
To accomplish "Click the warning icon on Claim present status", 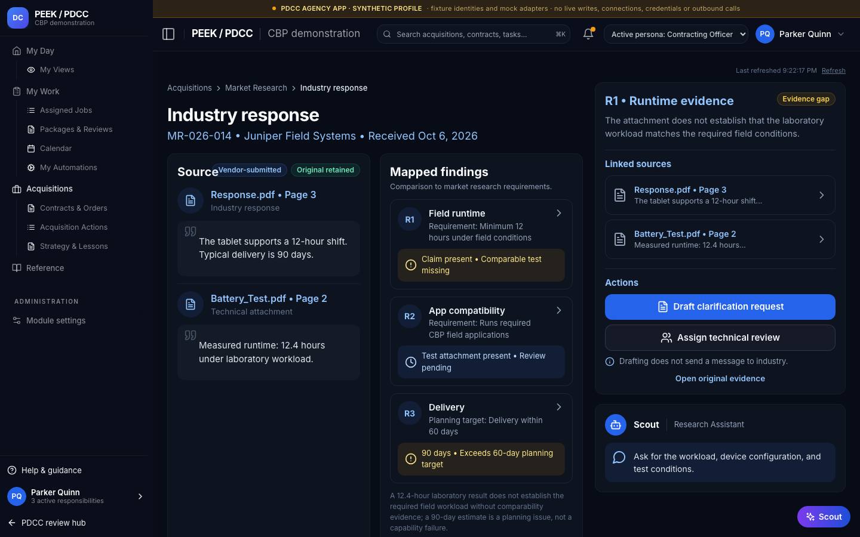I will click(x=411, y=265).
